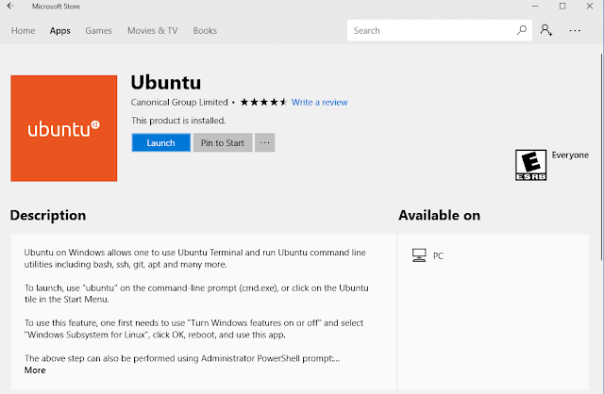Image resolution: width=604 pixels, height=394 pixels.
Task: Click the star rating for Ubuntu
Action: coord(263,101)
